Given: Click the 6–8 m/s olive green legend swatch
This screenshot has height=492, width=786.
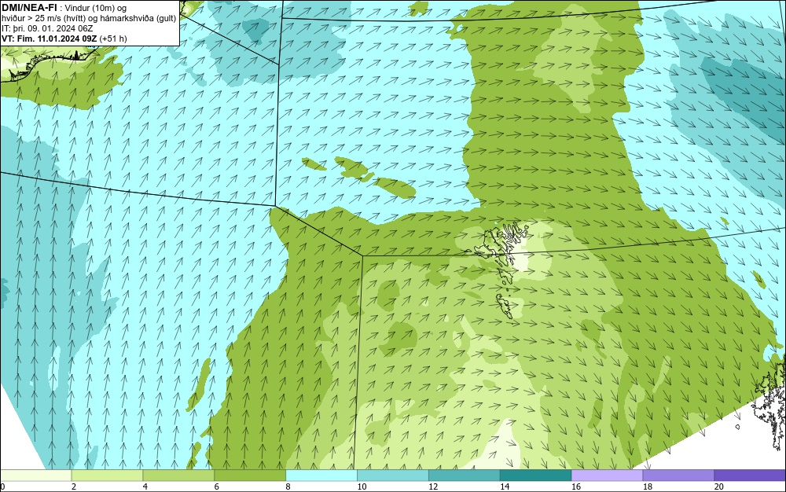Looking at the screenshot, I should coord(250,475).
